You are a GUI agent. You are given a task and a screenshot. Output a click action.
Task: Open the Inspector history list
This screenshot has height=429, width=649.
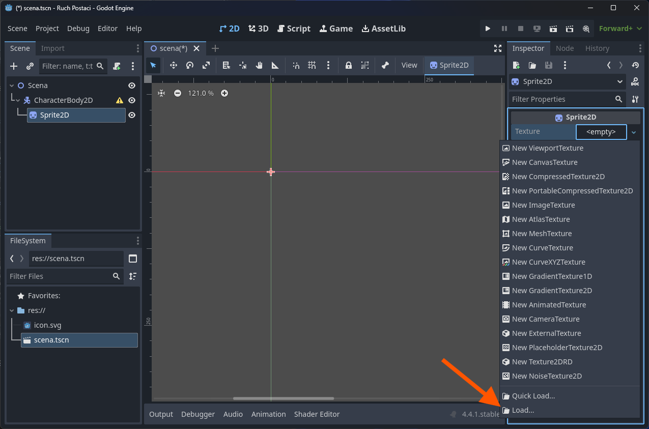coord(635,65)
